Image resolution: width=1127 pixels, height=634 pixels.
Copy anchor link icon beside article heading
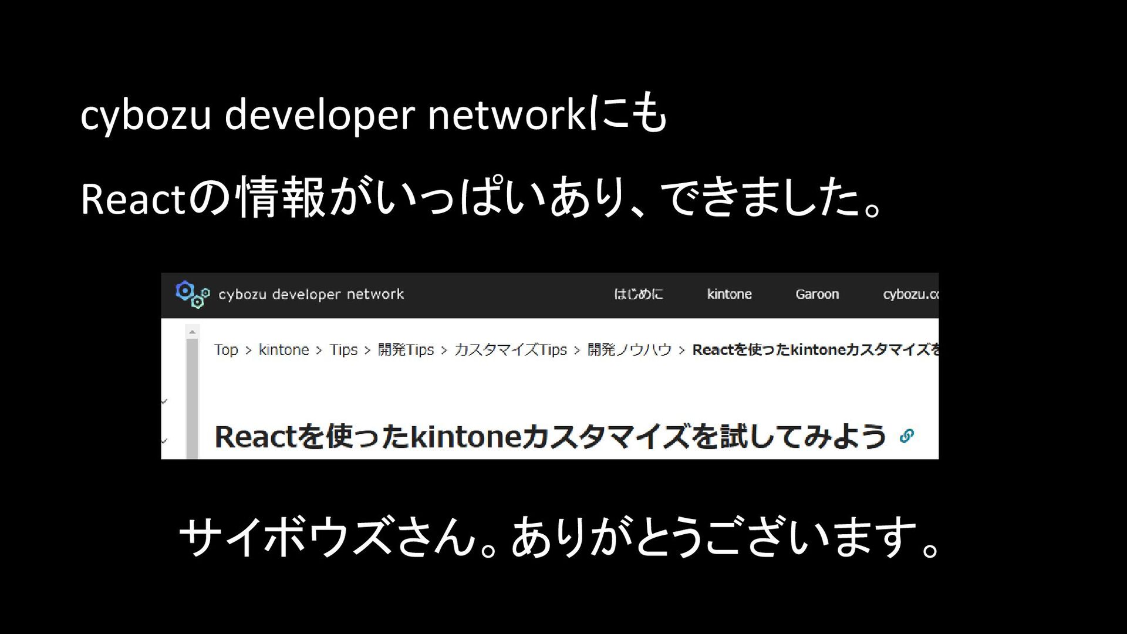tap(906, 436)
